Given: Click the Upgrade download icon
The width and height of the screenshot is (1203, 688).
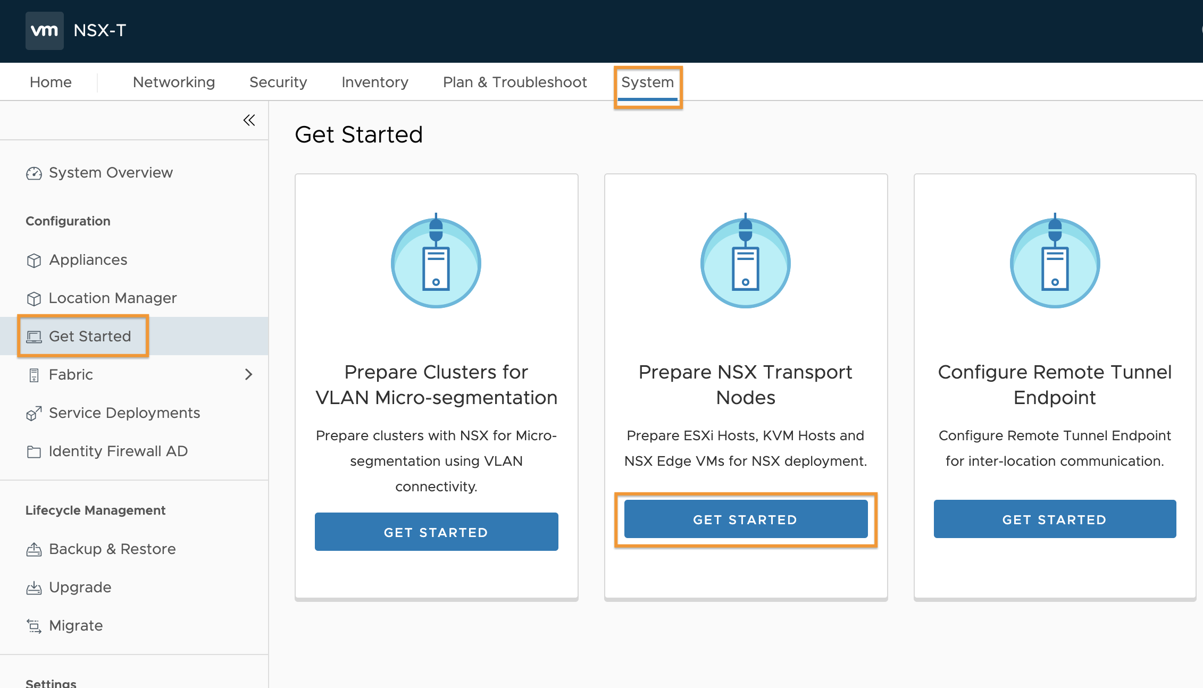Looking at the screenshot, I should point(34,588).
